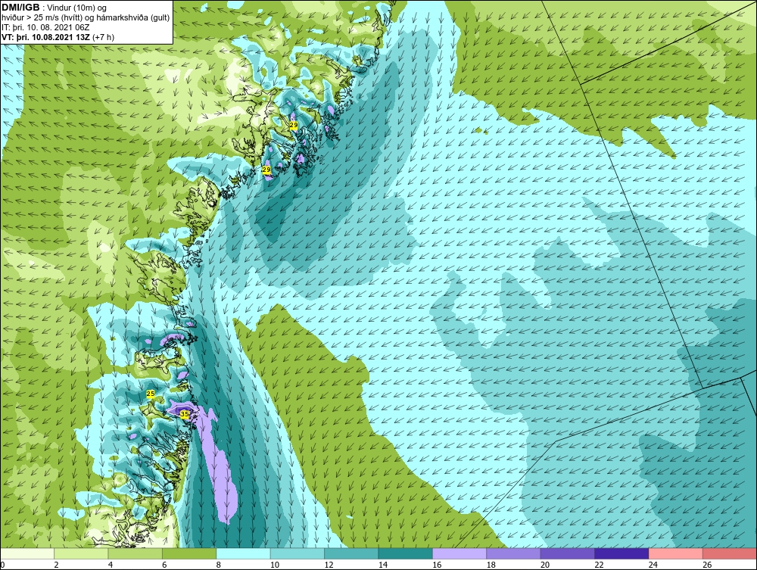Viewport: 757px width, 570px height.
Task: Click the 18–20 m/s purple legend swatch
Action: tap(514, 553)
